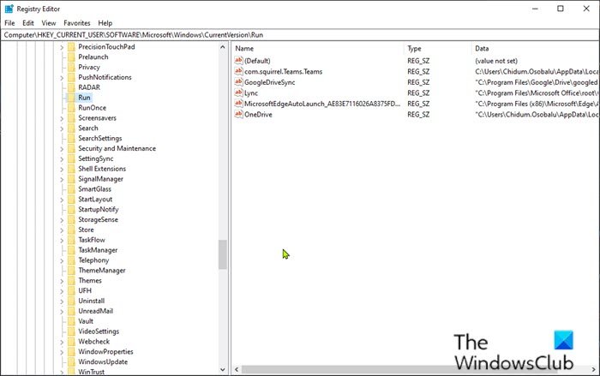Click REG_SZ type cell in Lync row
Viewport: 600px width, 376px height.
click(x=418, y=93)
